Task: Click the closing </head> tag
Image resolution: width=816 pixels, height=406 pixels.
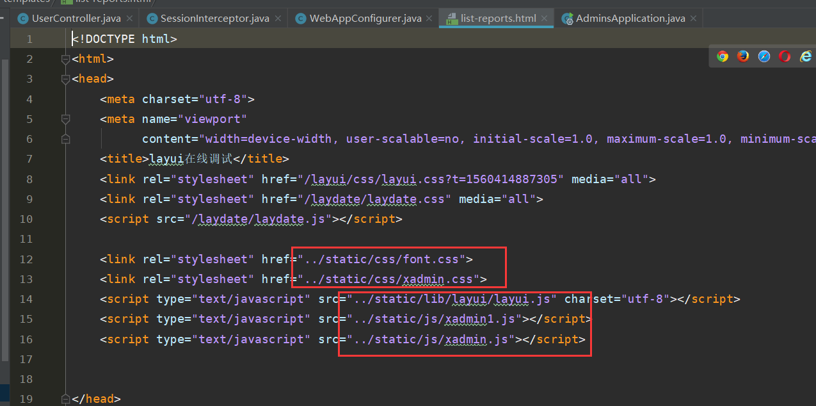Action: pyautogui.click(x=96, y=399)
